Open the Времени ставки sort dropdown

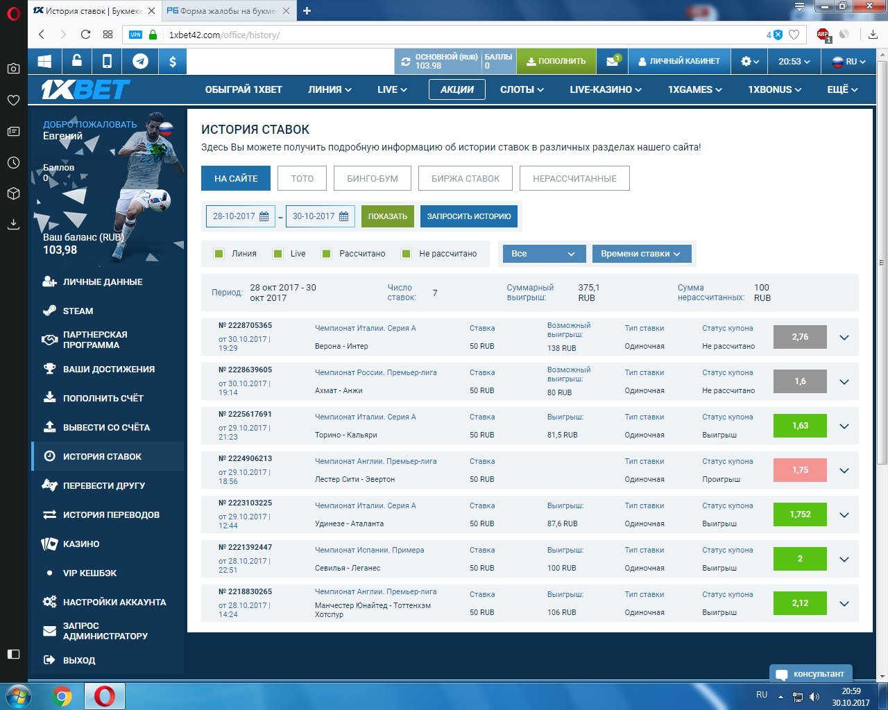(x=642, y=254)
